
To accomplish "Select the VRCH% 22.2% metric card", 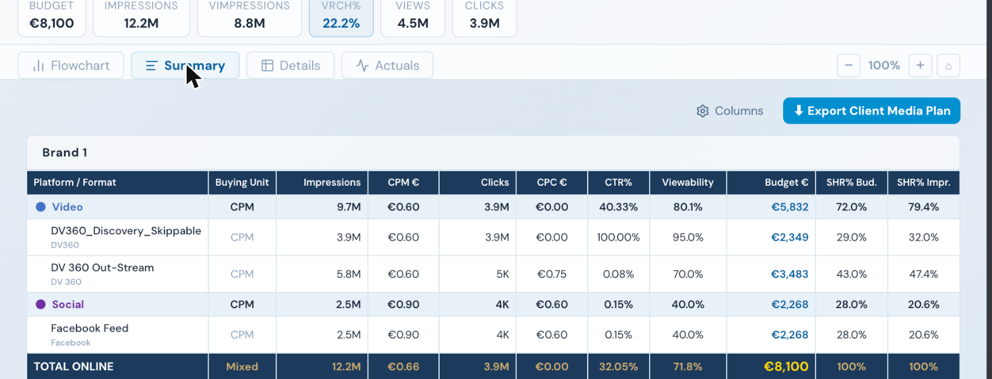I will tap(341, 18).
